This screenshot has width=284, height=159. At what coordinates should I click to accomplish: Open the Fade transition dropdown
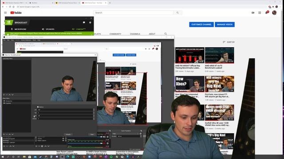pyautogui.click(x=126, y=133)
